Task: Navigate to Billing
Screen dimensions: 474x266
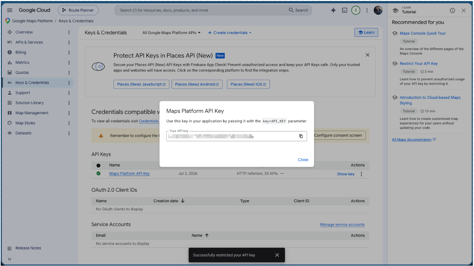Action: coord(21,53)
